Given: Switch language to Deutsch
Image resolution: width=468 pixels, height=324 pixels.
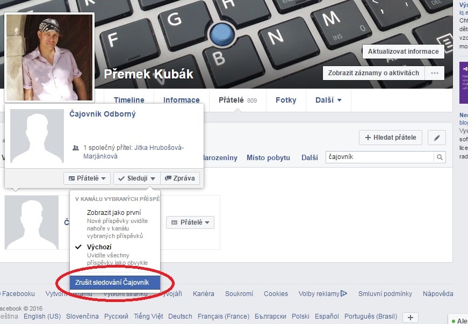Looking at the screenshot, I should [181, 316].
